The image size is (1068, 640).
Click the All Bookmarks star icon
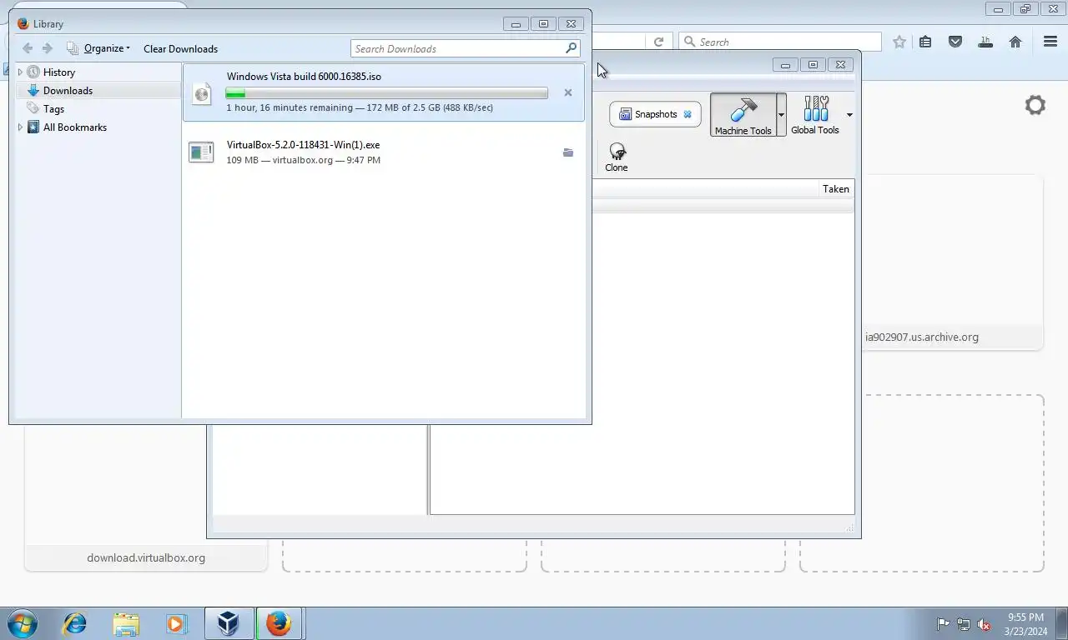click(x=33, y=127)
